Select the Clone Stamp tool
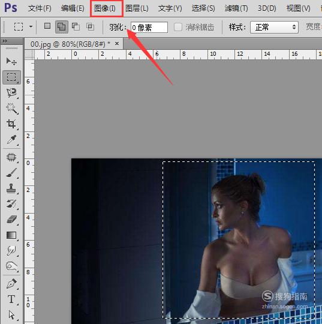 click(x=11, y=188)
